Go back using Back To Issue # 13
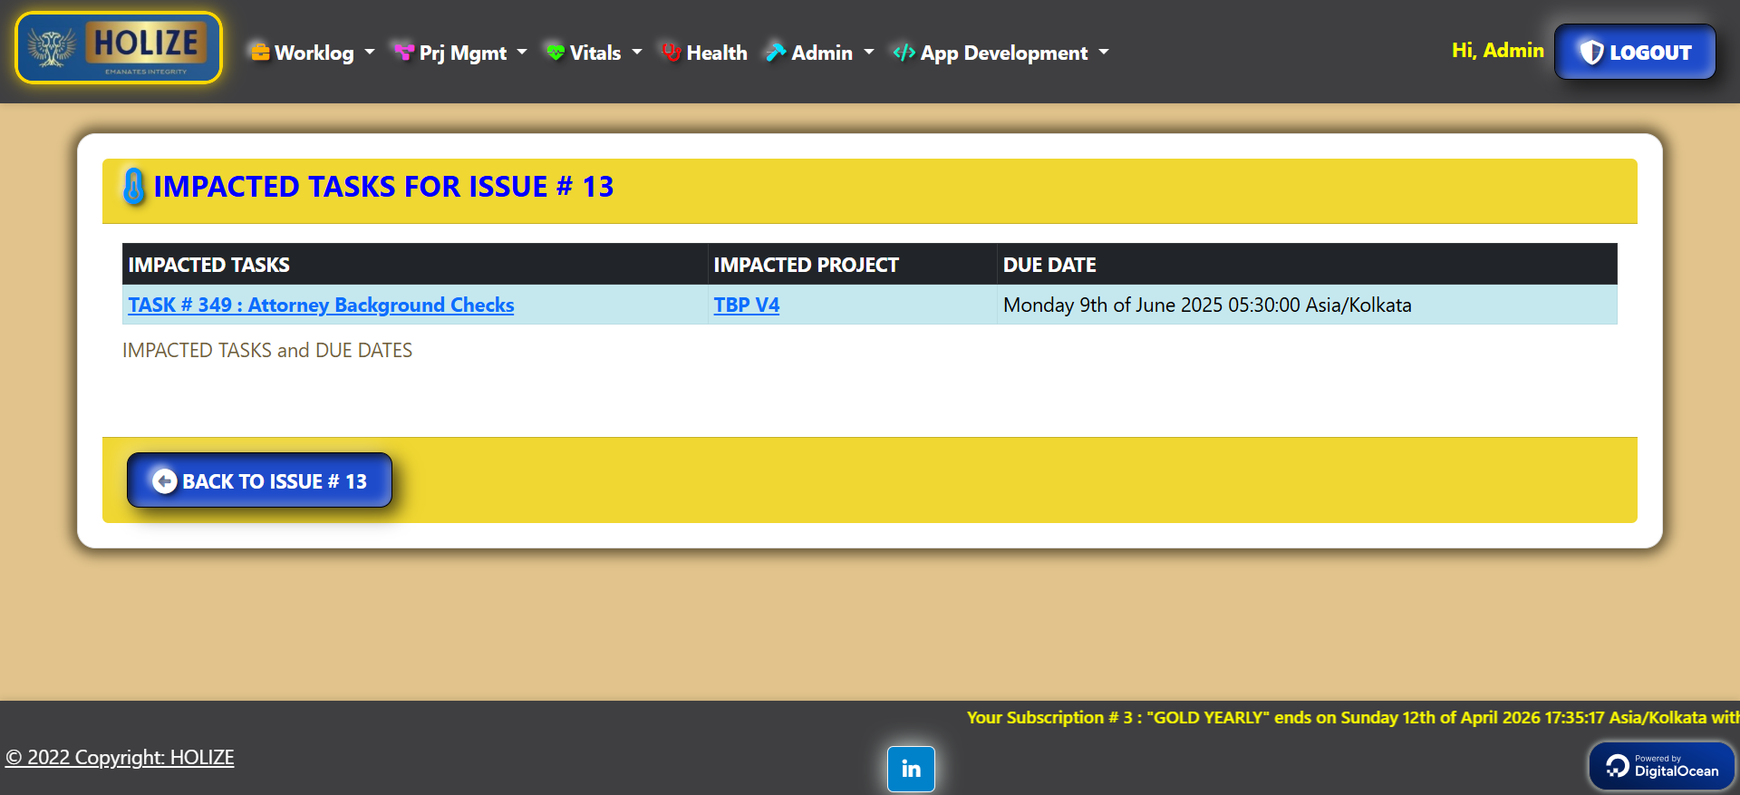 [x=259, y=480]
